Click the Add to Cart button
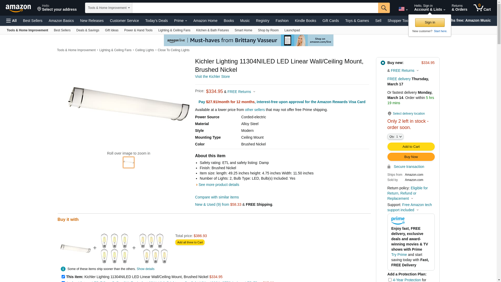 411,146
